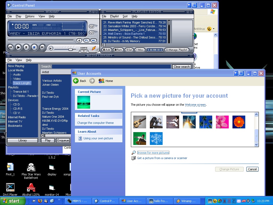Click the Library button in Media Library
The height and width of the screenshot is (205, 273).
[22, 140]
